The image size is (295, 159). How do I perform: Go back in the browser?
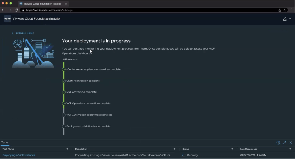click(3, 10)
